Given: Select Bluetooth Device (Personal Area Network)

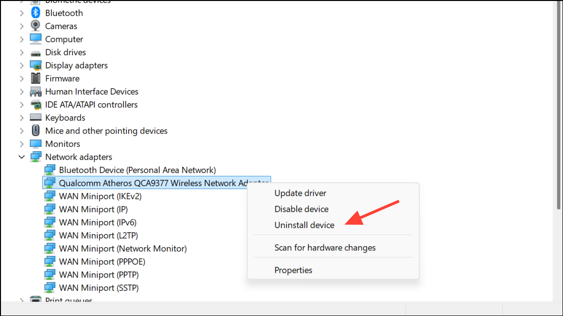Looking at the screenshot, I should 137,170.
